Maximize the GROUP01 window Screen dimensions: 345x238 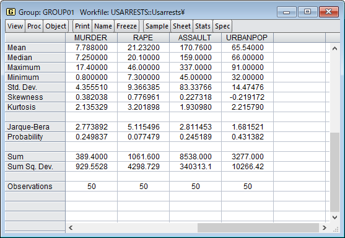pyautogui.click(x=307, y=12)
